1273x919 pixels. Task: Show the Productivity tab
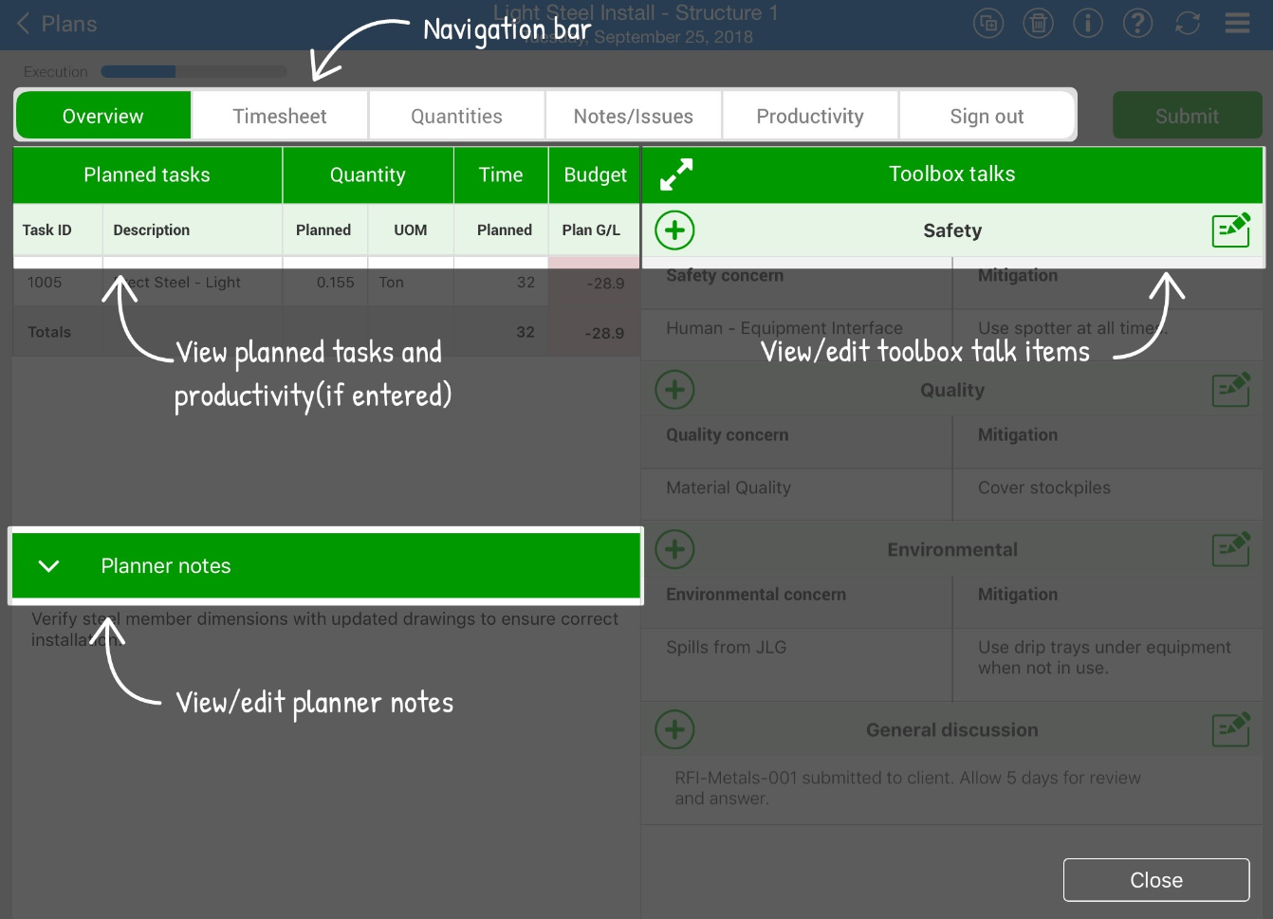810,116
